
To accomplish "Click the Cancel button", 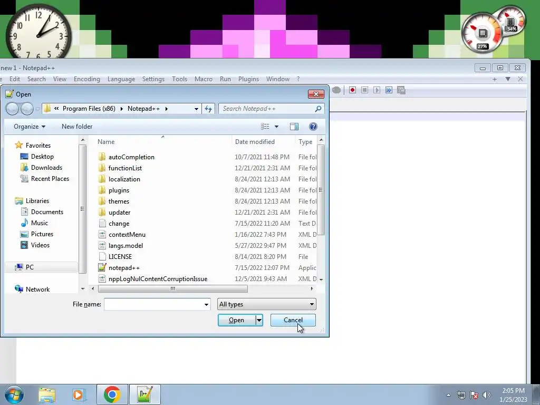I will click(293, 320).
